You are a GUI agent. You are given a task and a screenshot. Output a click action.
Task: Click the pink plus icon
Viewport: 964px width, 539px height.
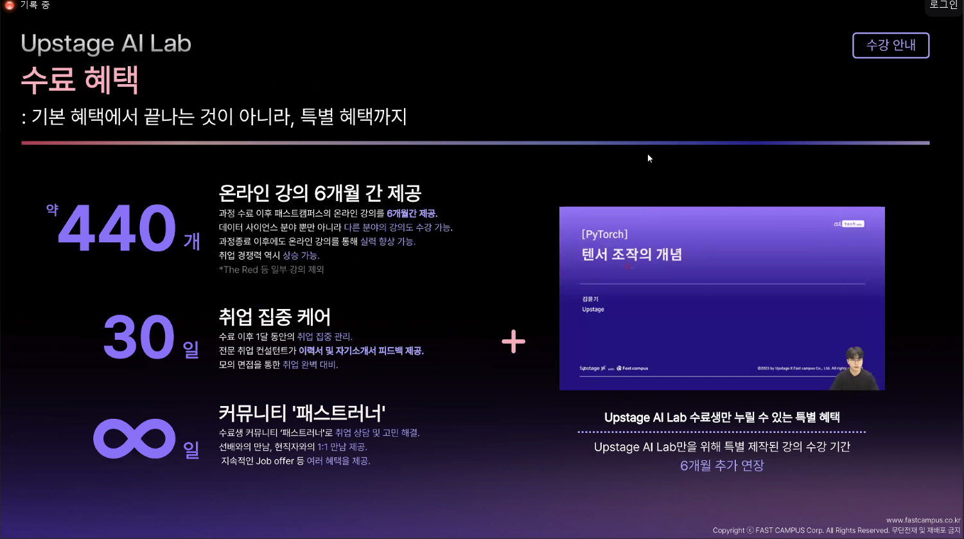(513, 341)
